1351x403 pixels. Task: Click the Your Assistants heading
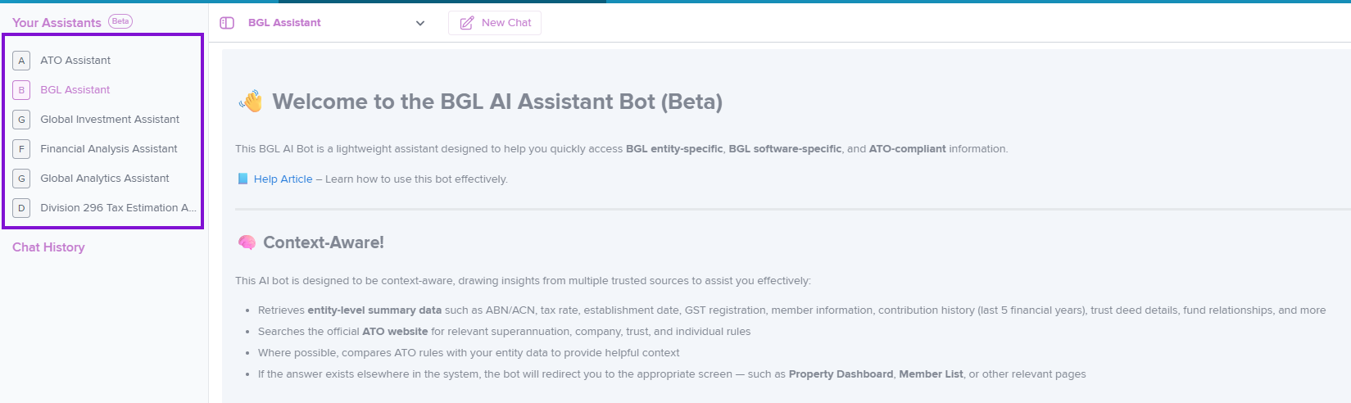point(57,23)
